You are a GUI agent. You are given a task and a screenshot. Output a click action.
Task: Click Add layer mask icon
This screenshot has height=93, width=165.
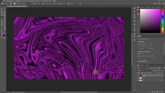pyautogui.click(x=153, y=92)
